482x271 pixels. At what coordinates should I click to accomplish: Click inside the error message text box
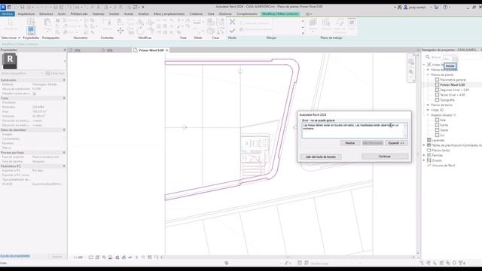(x=352, y=130)
